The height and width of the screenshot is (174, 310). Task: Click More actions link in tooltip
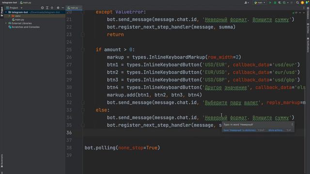coord(276,130)
